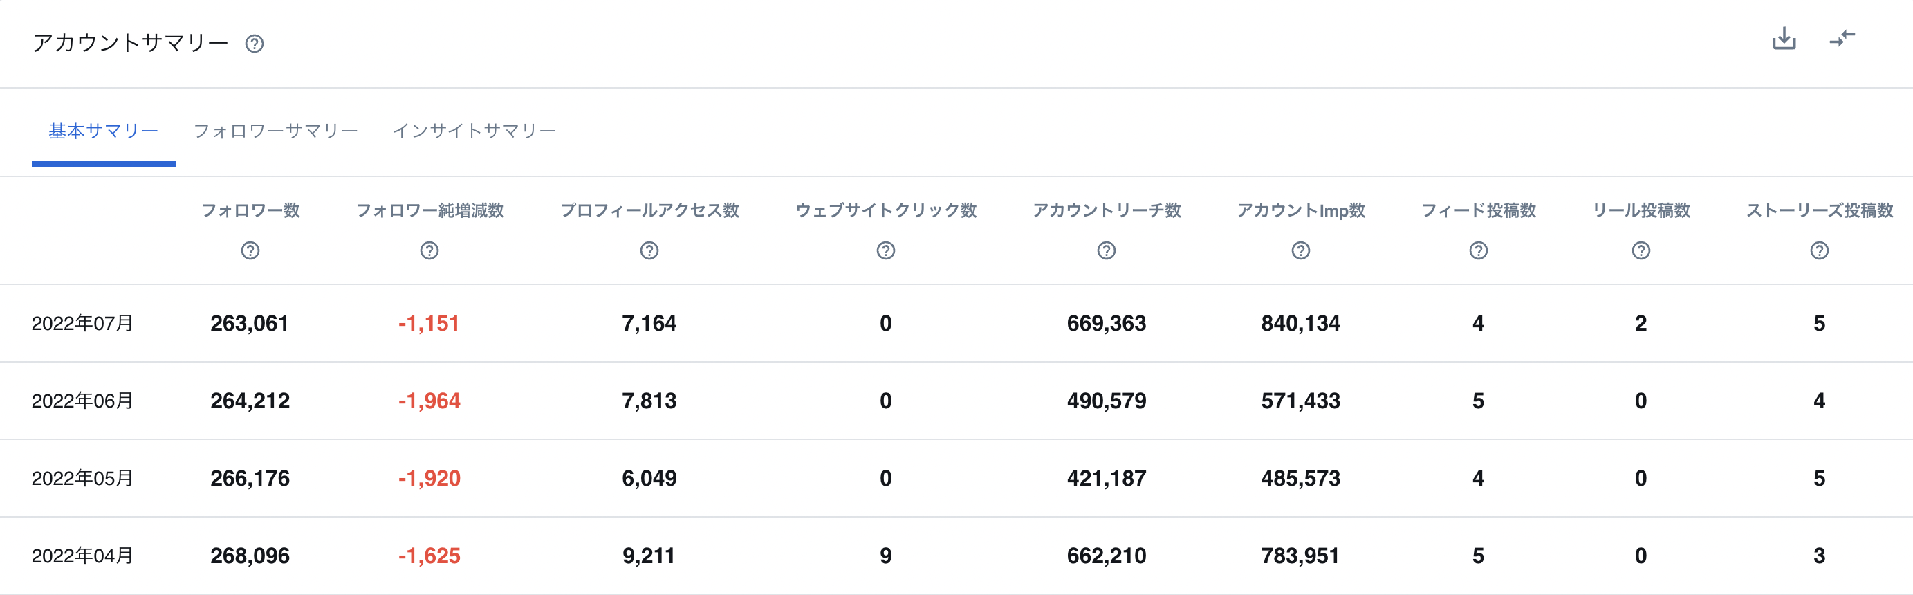Click help icon under フォロワー数 column
This screenshot has width=1913, height=595.
coord(250,250)
